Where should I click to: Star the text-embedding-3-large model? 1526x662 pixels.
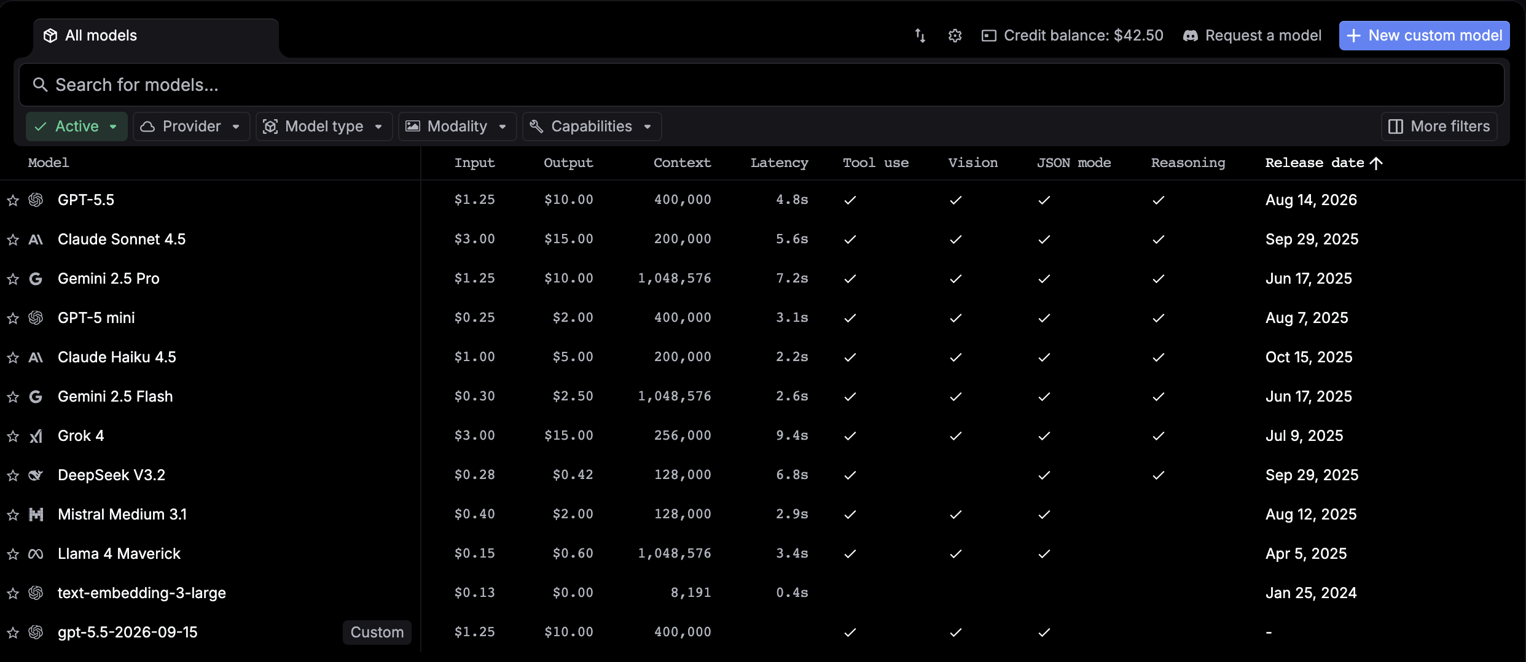coord(13,593)
